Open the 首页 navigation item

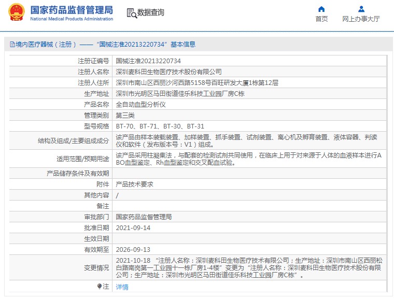[x=321, y=19]
